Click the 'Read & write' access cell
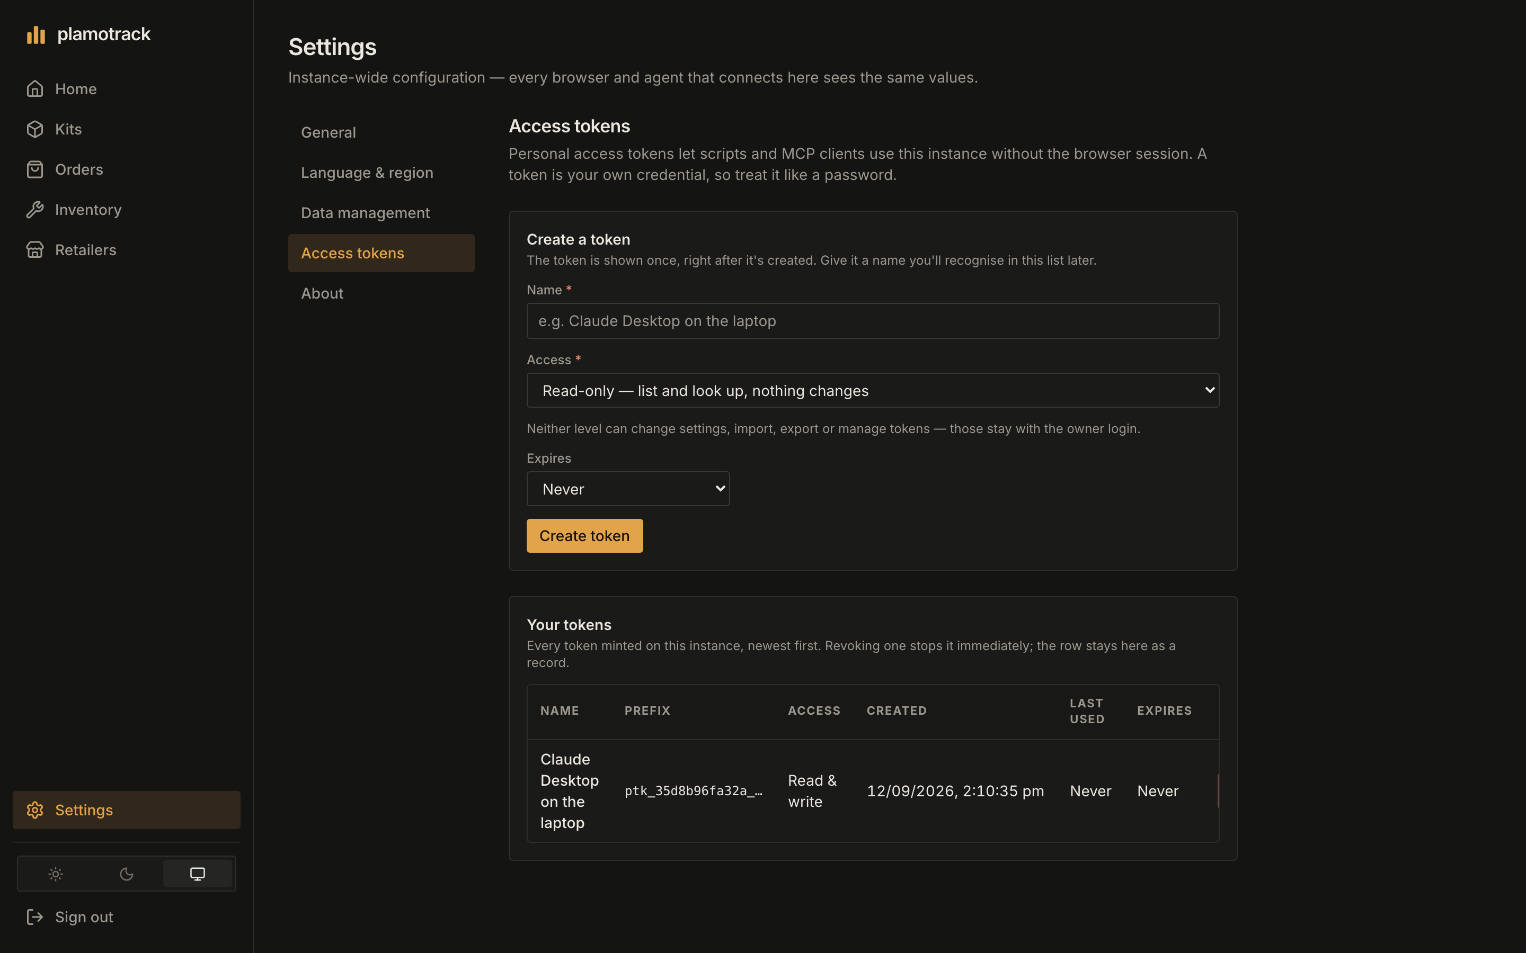Image resolution: width=1526 pixels, height=953 pixels. tap(812, 791)
